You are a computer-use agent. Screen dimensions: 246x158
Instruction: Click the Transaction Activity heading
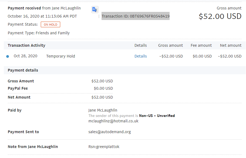pos(26,45)
